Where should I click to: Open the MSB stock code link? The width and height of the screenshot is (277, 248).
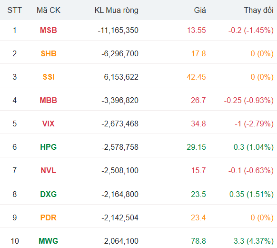pos(49,30)
